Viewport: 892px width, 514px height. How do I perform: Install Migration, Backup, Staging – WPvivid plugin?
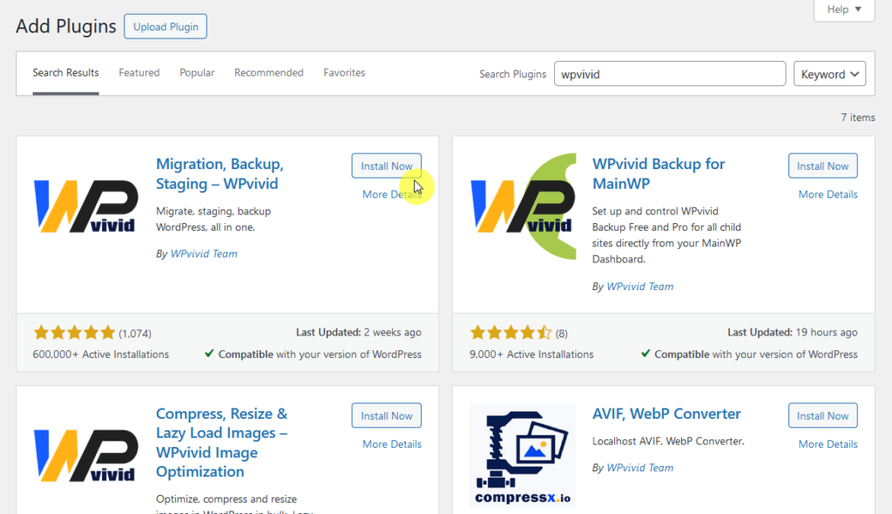386,166
